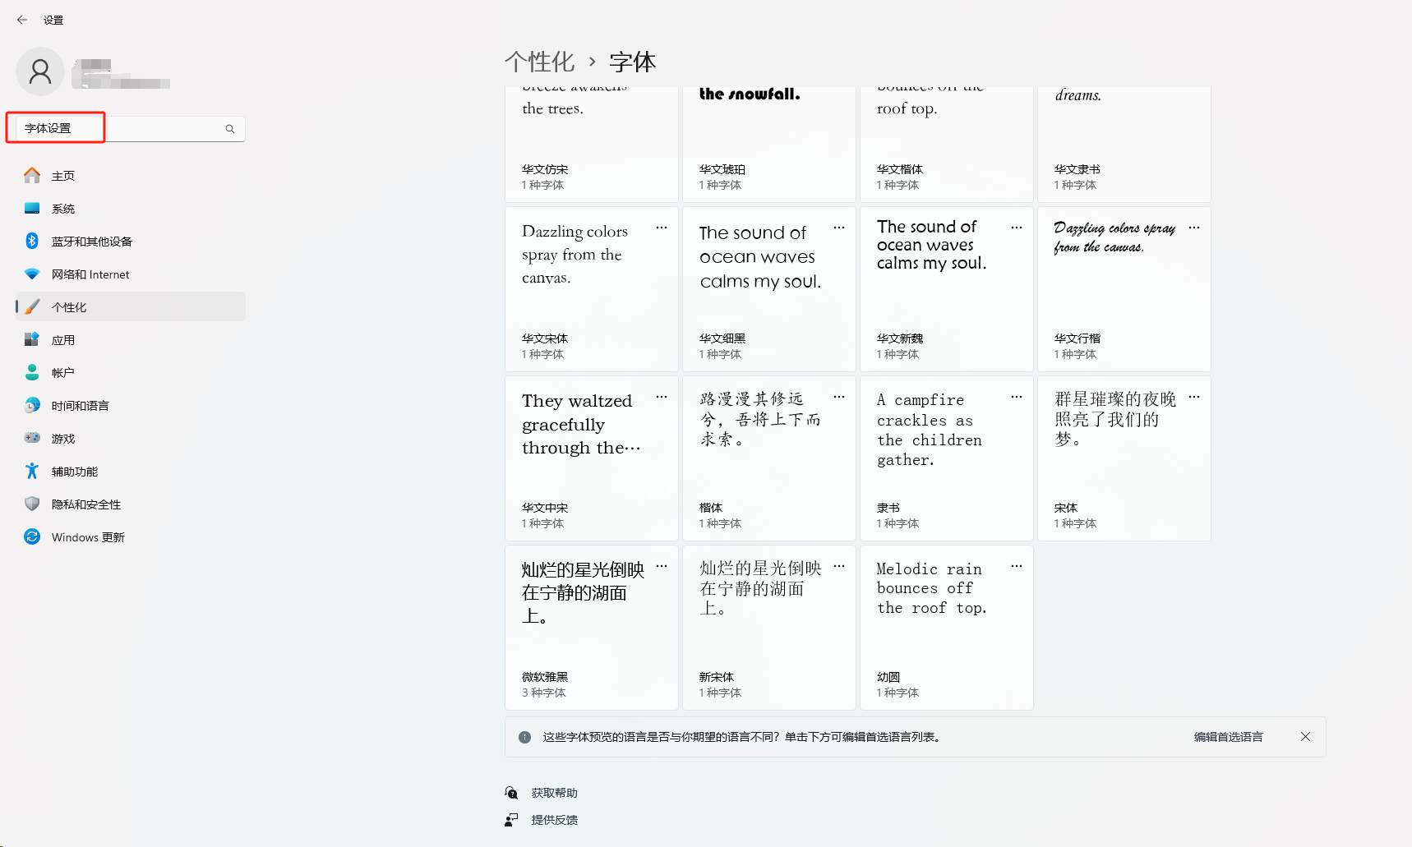Click the 应用 apps icon
Viewport: 1412px width, 847px height.
tap(32, 339)
